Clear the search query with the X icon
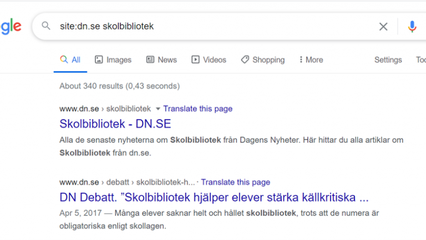Image resolution: width=426 pixels, height=240 pixels. [x=383, y=27]
